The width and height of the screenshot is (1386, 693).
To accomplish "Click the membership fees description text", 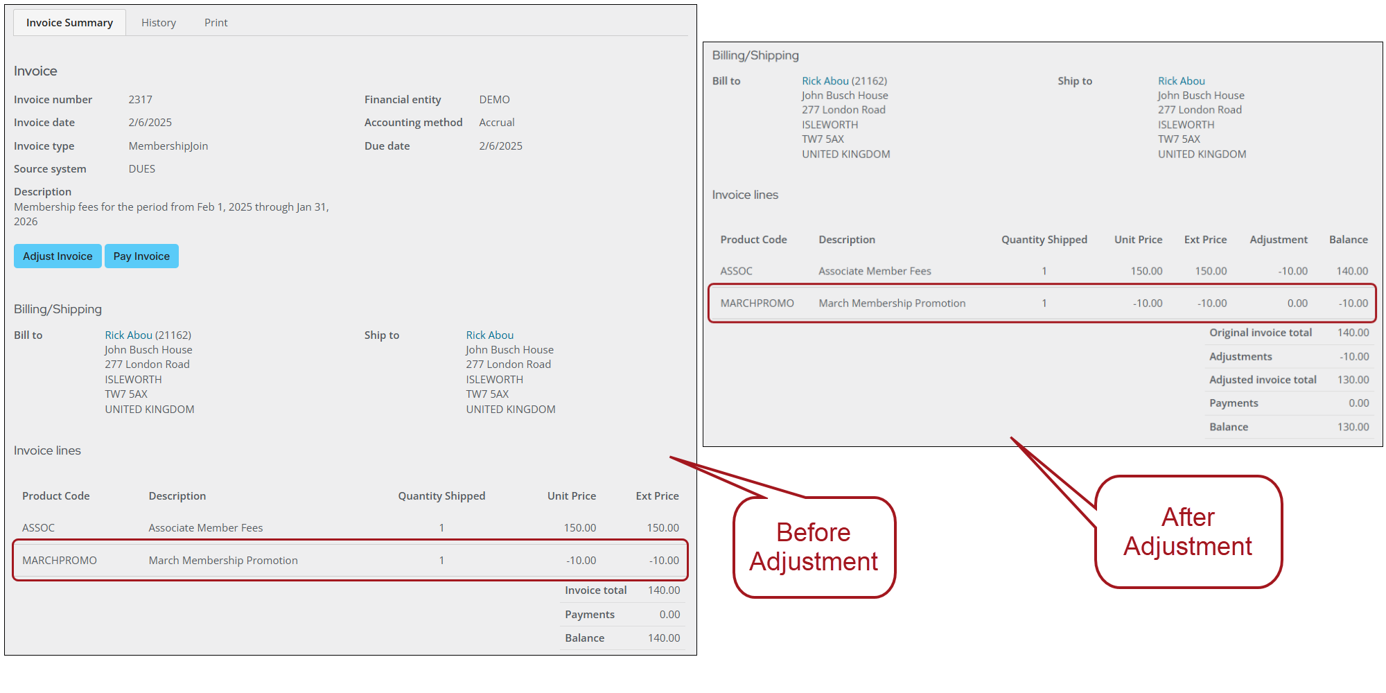I will [171, 214].
